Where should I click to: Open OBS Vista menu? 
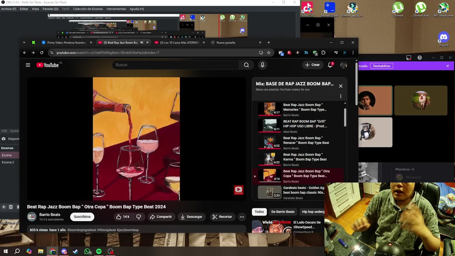pos(35,9)
